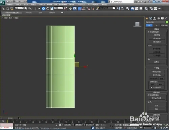Click the Use Pivot Point Center icon
Viewport: 169px width, 130px height.
point(66,8)
